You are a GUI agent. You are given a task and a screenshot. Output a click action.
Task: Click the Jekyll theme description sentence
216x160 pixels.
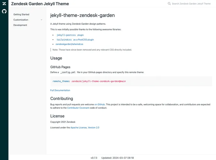pos(78,24)
